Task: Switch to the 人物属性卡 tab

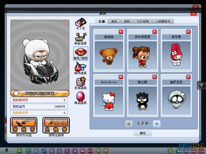Action: [163, 21]
